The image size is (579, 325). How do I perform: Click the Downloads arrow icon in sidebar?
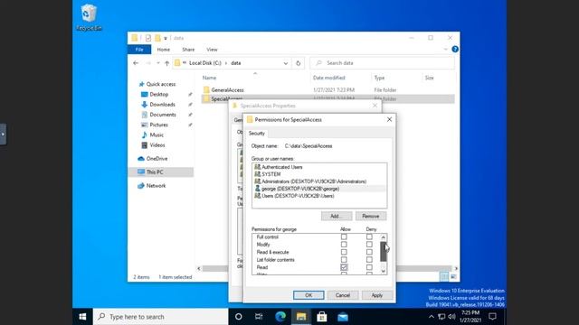pos(145,105)
